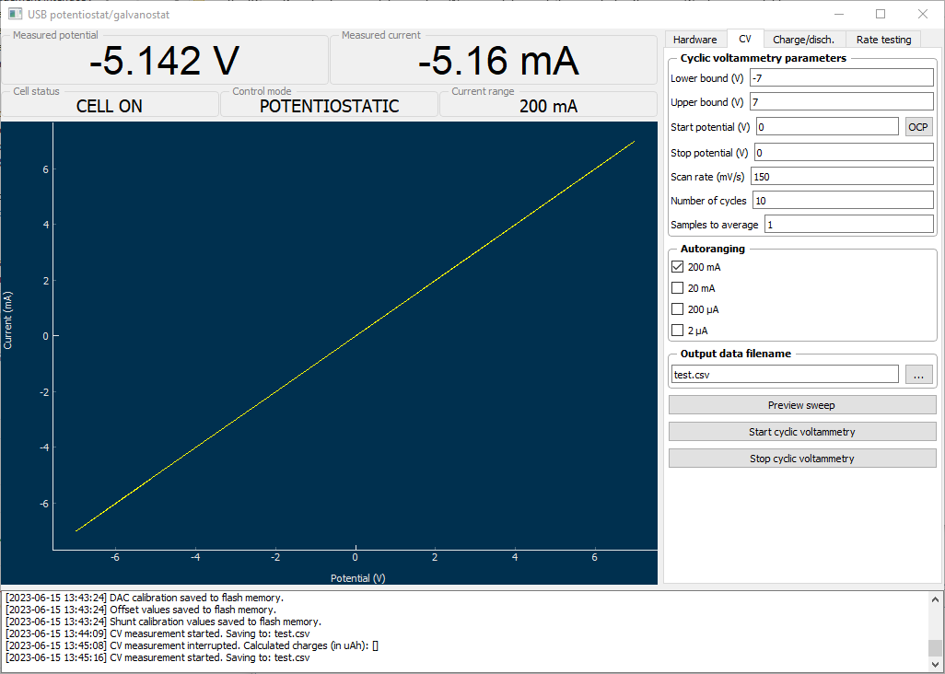Image resolution: width=945 pixels, height=674 pixels.
Task: Click the OCP button beside Start potential
Action: click(x=917, y=126)
